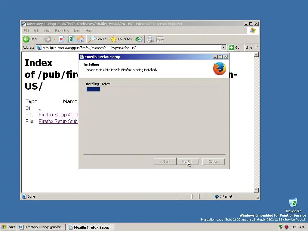Click the Links toolbar label
Image resolution: width=308 pixels, height=231 pixels.
pyautogui.click(x=249, y=48)
